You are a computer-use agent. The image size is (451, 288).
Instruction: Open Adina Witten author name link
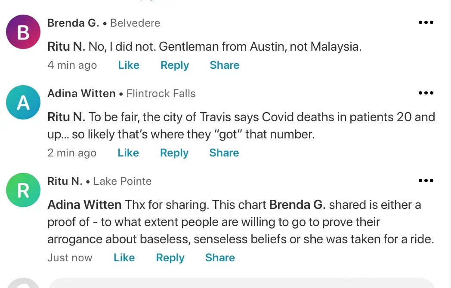pyautogui.click(x=81, y=94)
